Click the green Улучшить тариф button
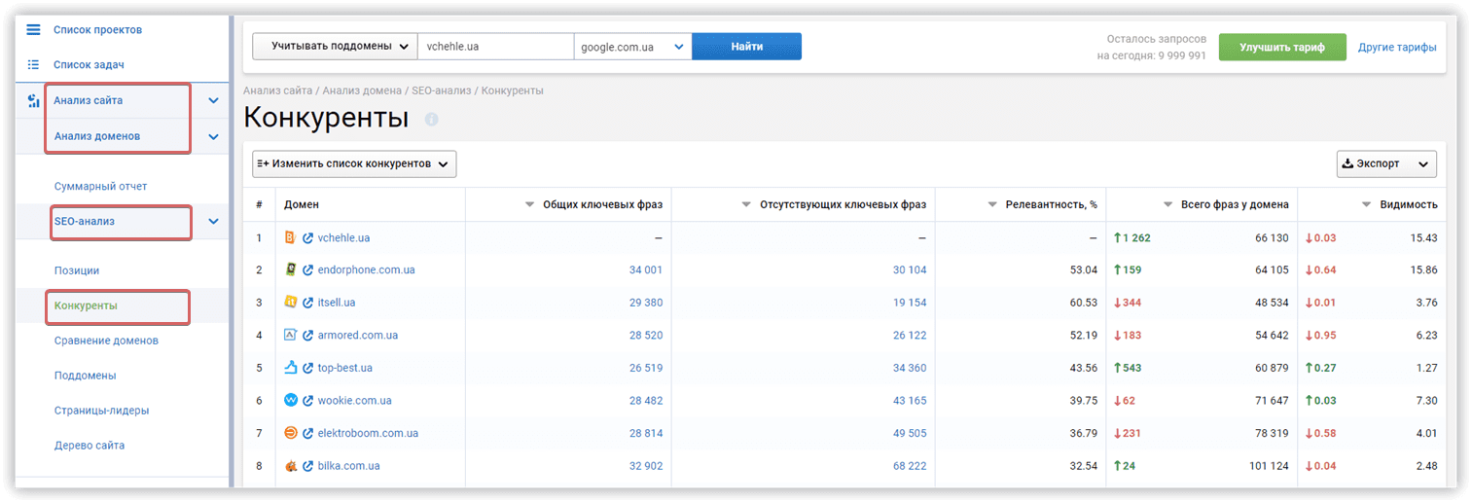1472x503 pixels. 1281,47
